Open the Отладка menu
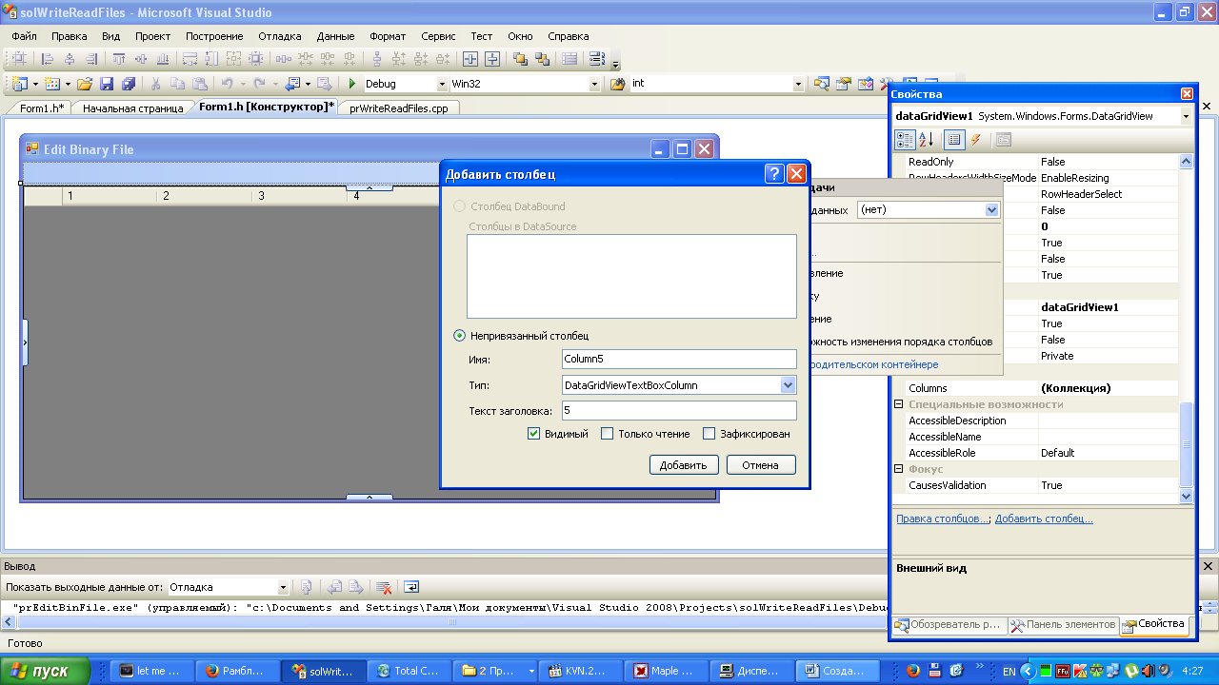 coord(280,36)
